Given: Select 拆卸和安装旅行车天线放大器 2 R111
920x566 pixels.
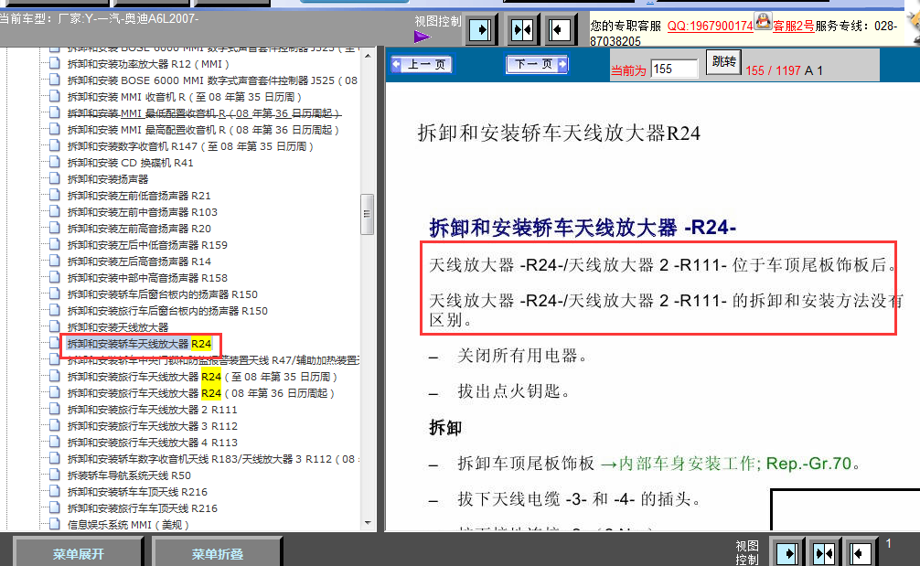Looking at the screenshot, I should [x=153, y=409].
